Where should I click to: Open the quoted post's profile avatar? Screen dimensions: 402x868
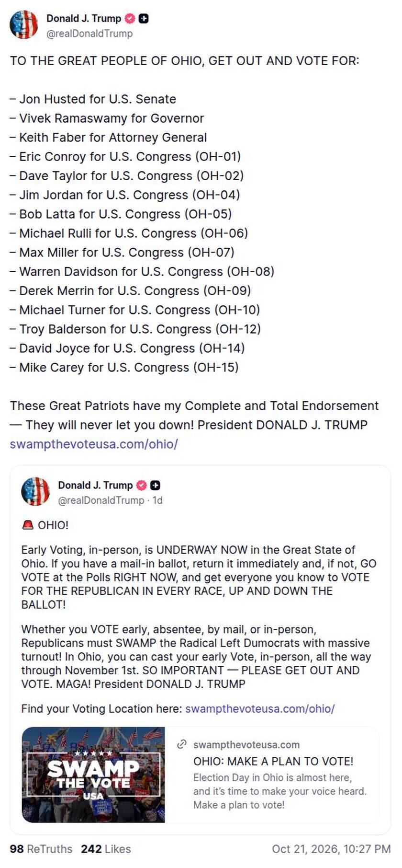[35, 491]
